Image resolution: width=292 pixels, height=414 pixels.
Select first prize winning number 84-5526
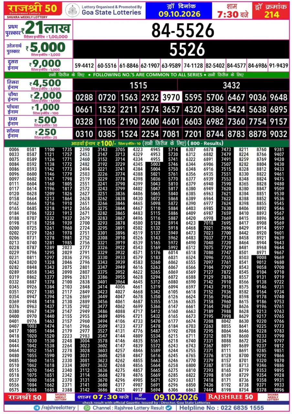point(183,30)
